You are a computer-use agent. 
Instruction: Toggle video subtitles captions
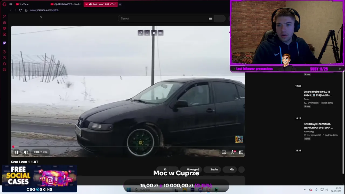224,152
